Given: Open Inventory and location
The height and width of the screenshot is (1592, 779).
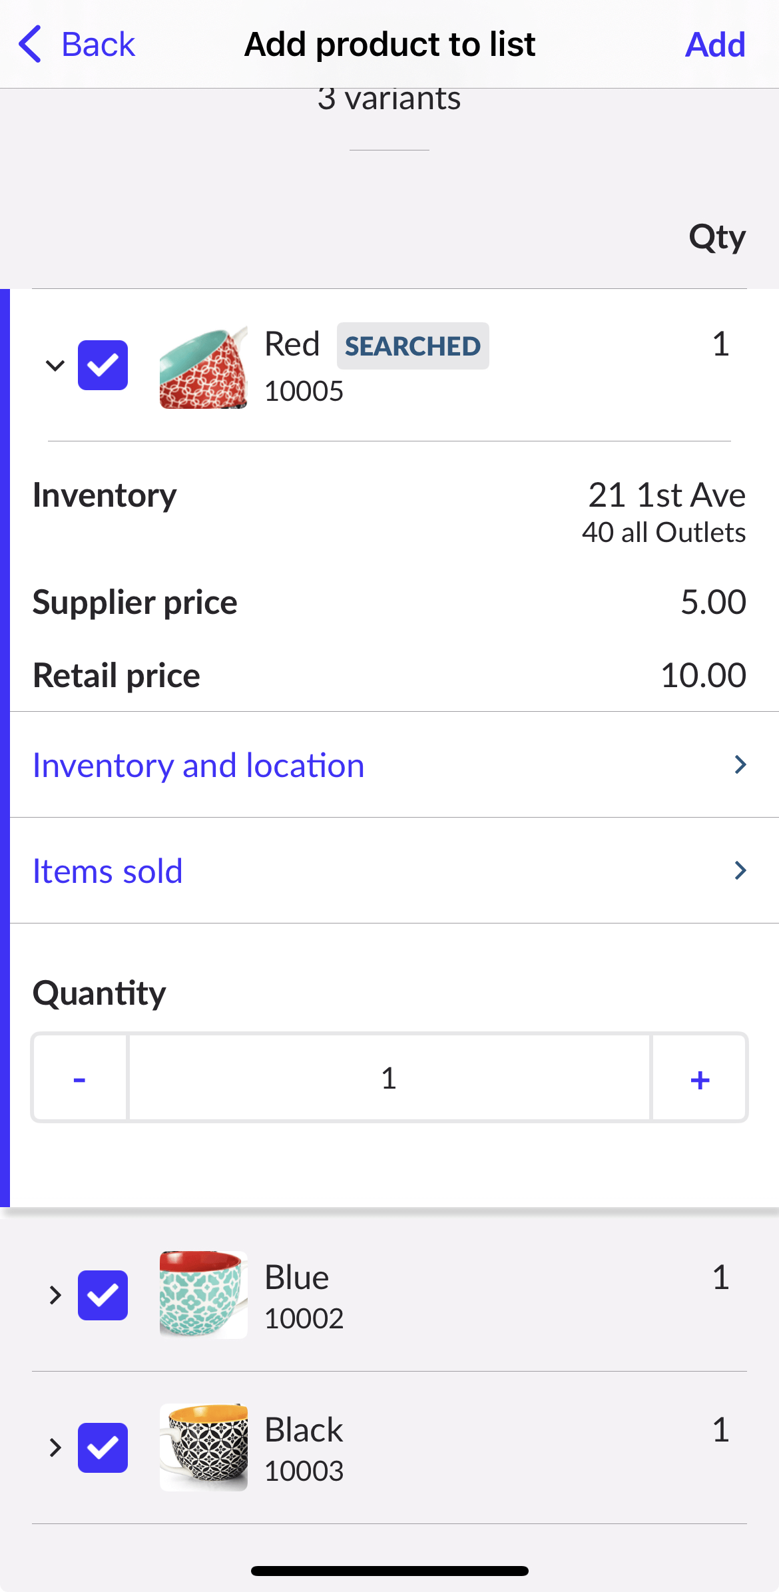Looking at the screenshot, I should (x=198, y=765).
